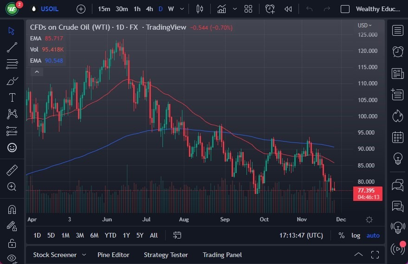The image size is (408, 264).
Task: Toggle auto scale on price axis
Action: click(373, 235)
